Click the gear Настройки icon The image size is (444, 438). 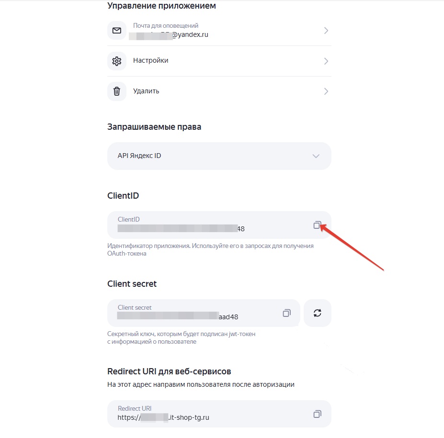coord(117,61)
